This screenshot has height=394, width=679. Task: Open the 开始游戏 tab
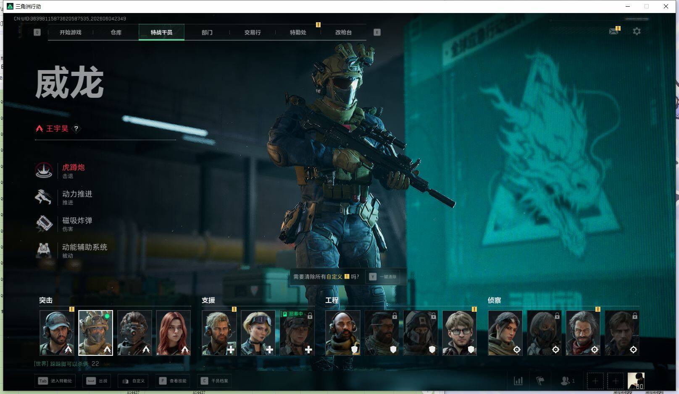click(x=70, y=32)
